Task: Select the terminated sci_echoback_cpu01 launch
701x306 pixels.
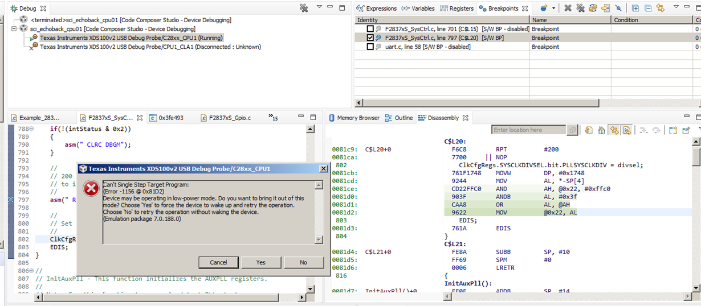Action: click(131, 20)
